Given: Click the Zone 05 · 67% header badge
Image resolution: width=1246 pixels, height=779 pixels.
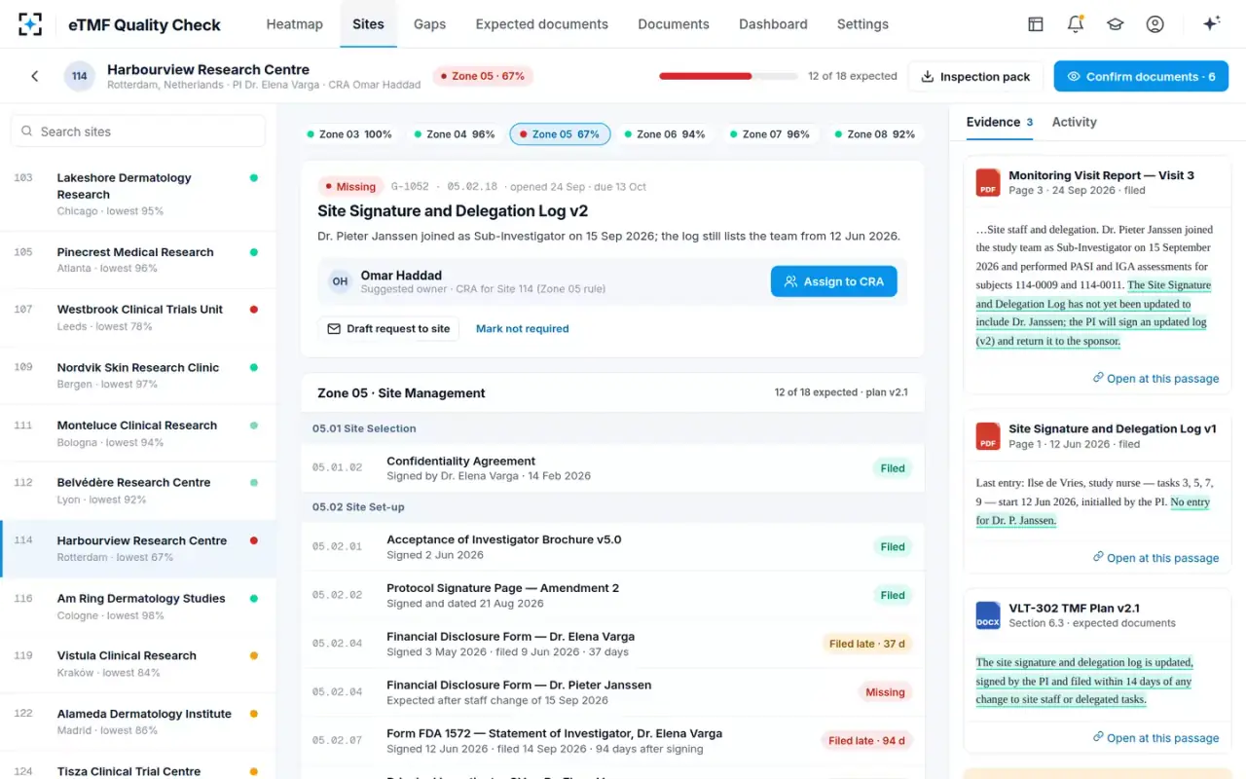Looking at the screenshot, I should [483, 76].
